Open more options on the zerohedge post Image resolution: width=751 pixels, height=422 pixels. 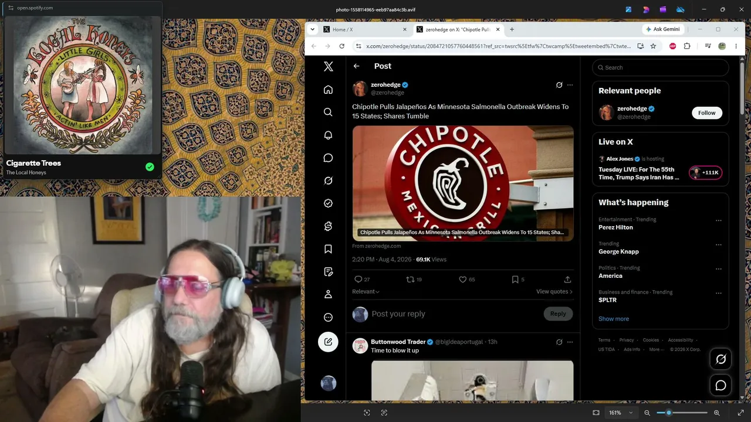pyautogui.click(x=570, y=85)
